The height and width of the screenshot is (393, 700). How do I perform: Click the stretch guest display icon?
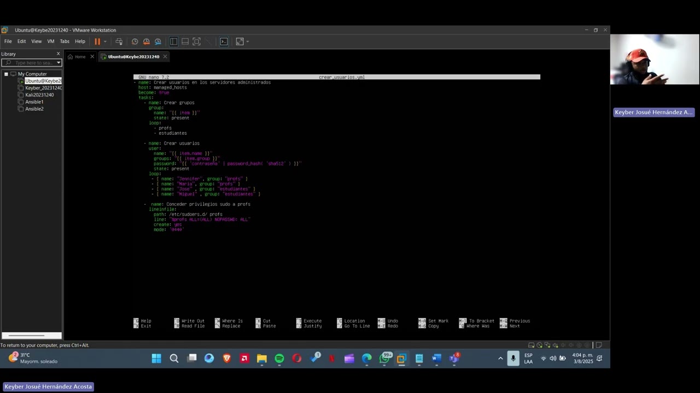click(x=240, y=41)
